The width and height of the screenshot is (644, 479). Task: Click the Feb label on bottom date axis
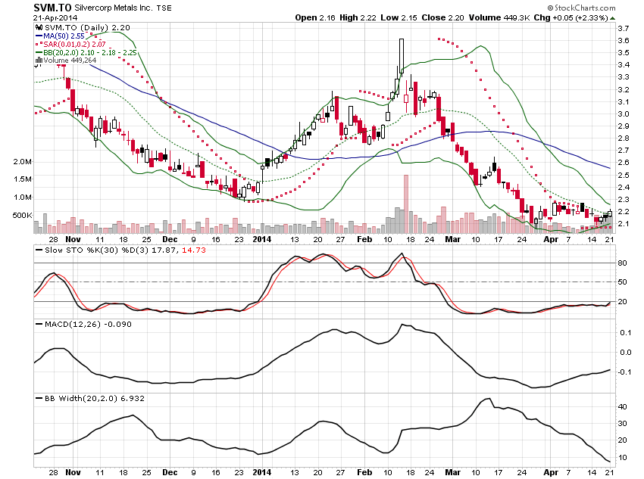coord(364,472)
